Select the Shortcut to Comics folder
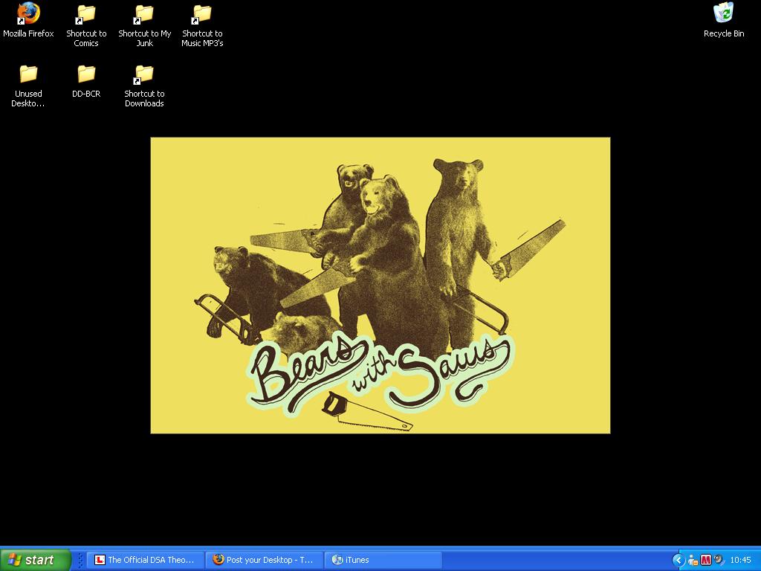The height and width of the screenshot is (571, 761). point(86,15)
